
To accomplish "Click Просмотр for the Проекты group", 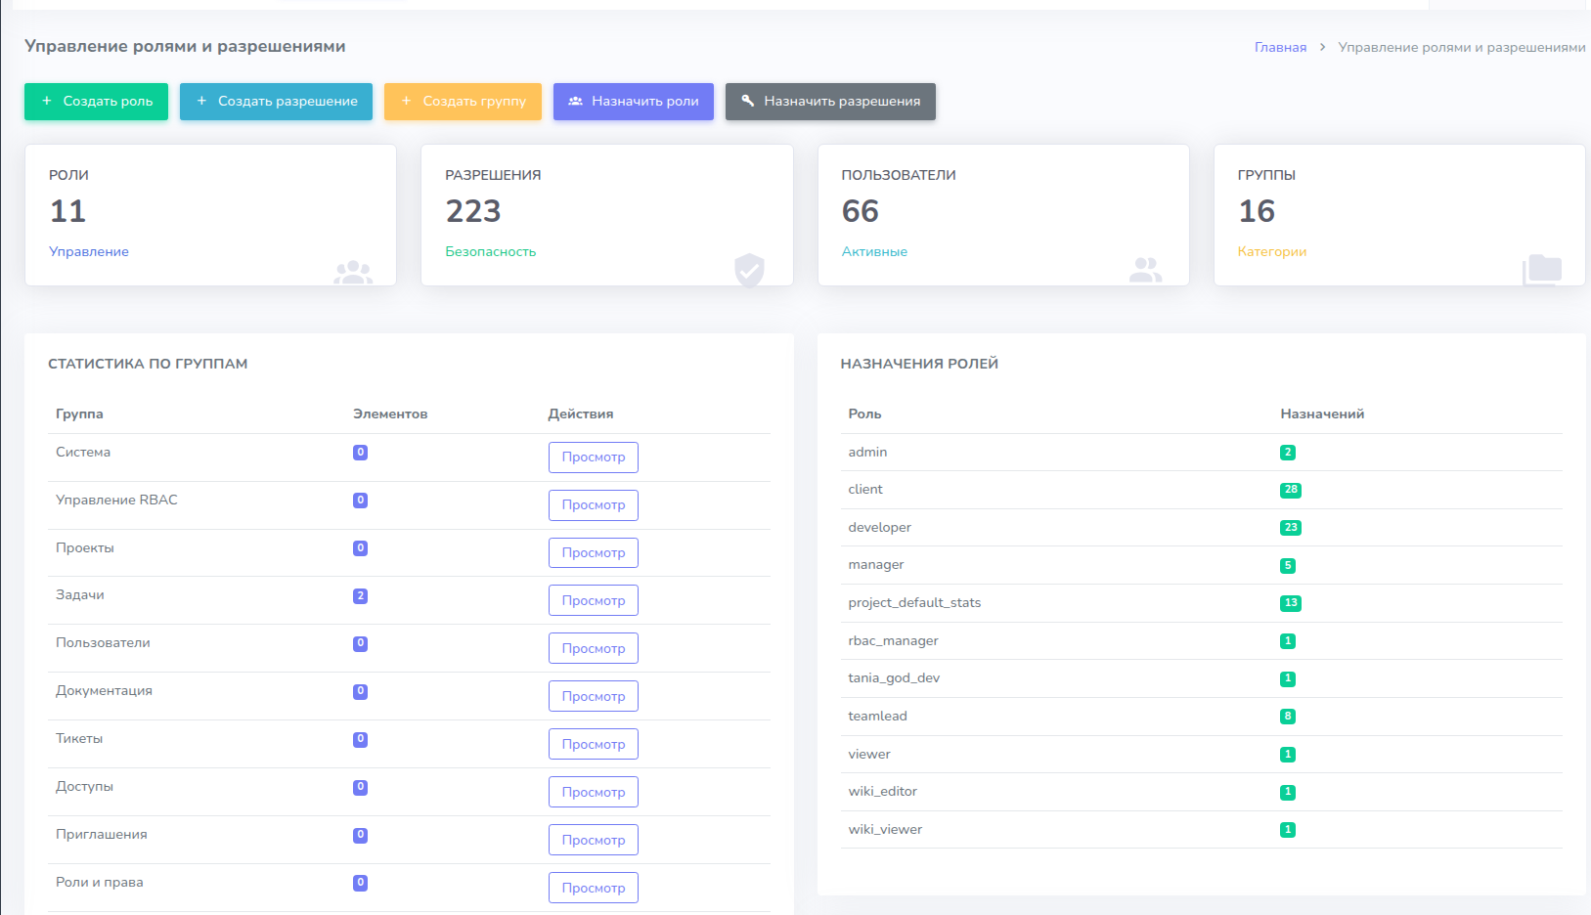I will (594, 553).
